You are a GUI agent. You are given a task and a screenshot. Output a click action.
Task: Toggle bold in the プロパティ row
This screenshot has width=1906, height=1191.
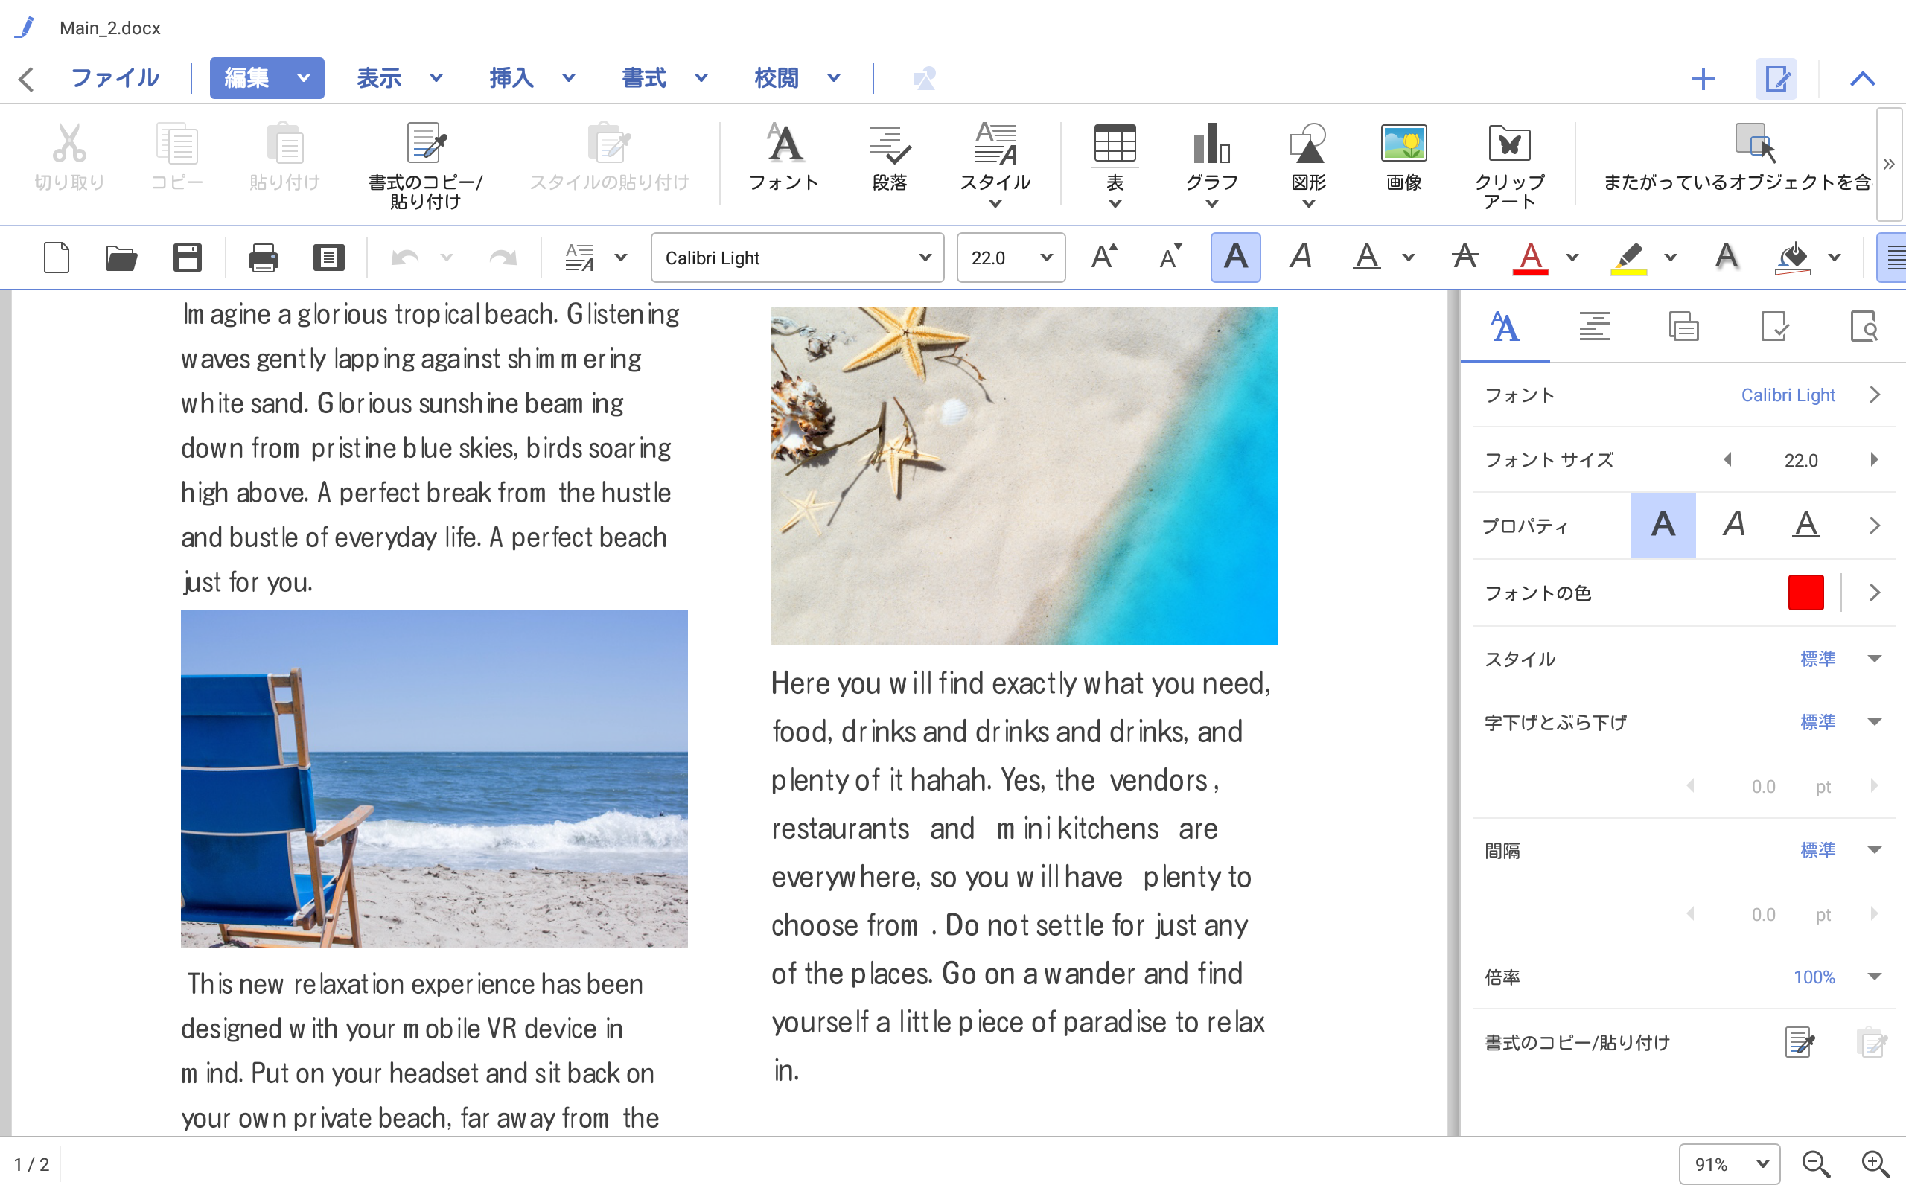click(x=1663, y=526)
